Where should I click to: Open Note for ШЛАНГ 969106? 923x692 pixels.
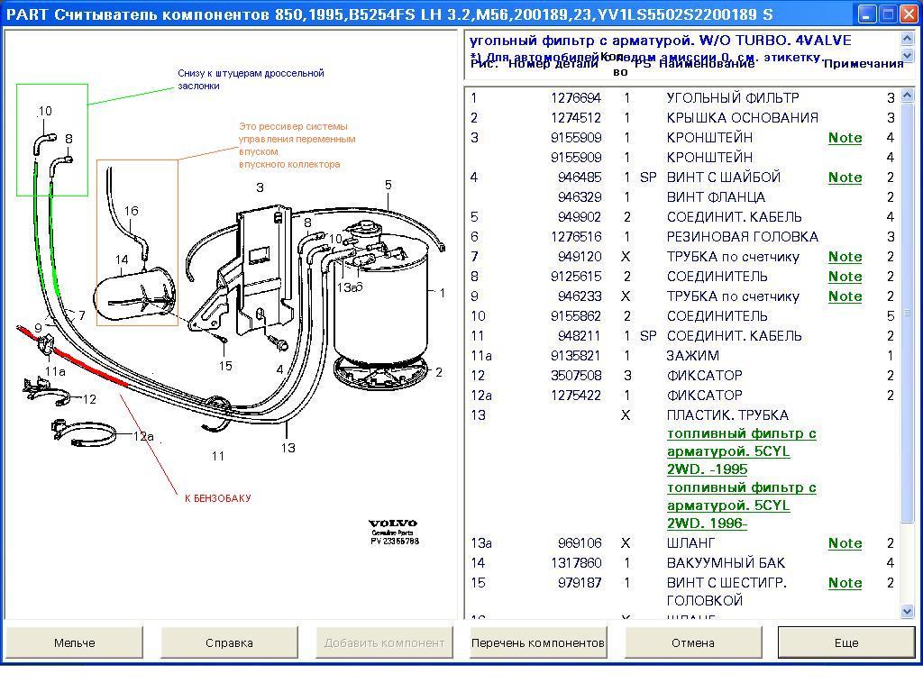coord(845,543)
